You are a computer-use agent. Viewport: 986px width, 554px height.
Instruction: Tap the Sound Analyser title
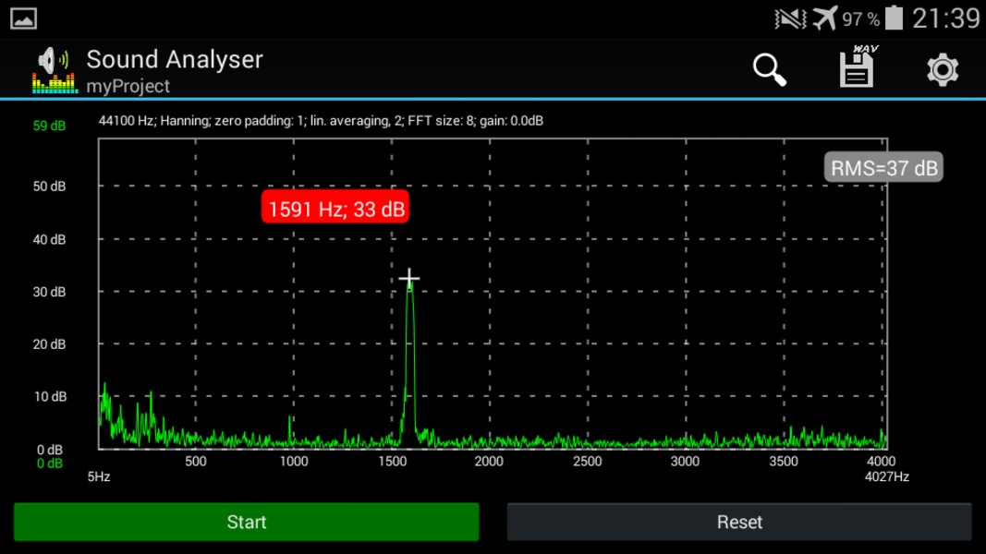click(x=174, y=60)
